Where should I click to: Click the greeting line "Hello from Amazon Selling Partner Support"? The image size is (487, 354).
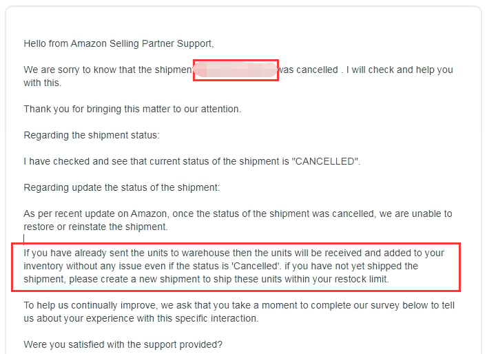tap(118, 43)
